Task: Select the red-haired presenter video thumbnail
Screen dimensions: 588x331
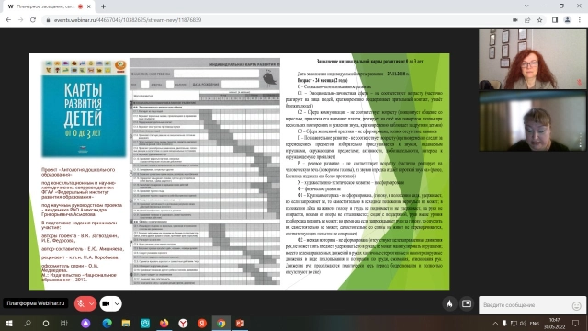Action: click(532, 59)
